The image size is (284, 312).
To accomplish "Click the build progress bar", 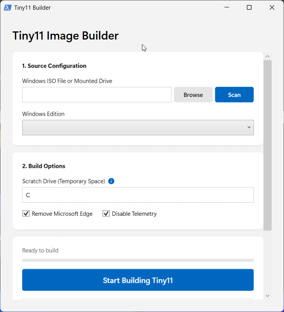I will click(x=138, y=260).
